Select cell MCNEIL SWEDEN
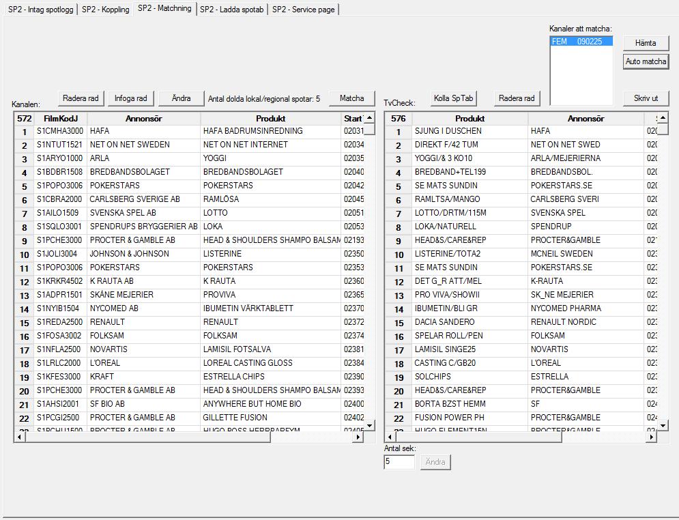 [586, 254]
